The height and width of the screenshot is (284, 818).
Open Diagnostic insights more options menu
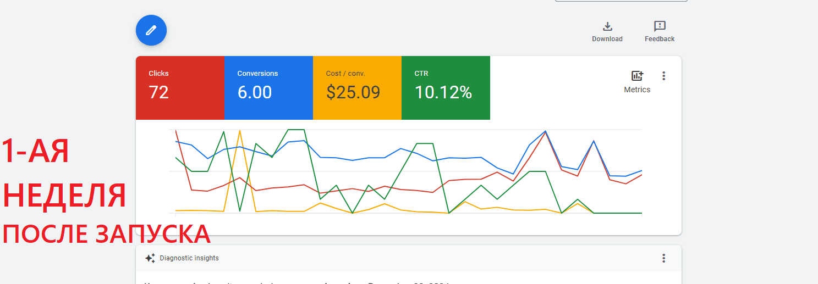tap(664, 258)
